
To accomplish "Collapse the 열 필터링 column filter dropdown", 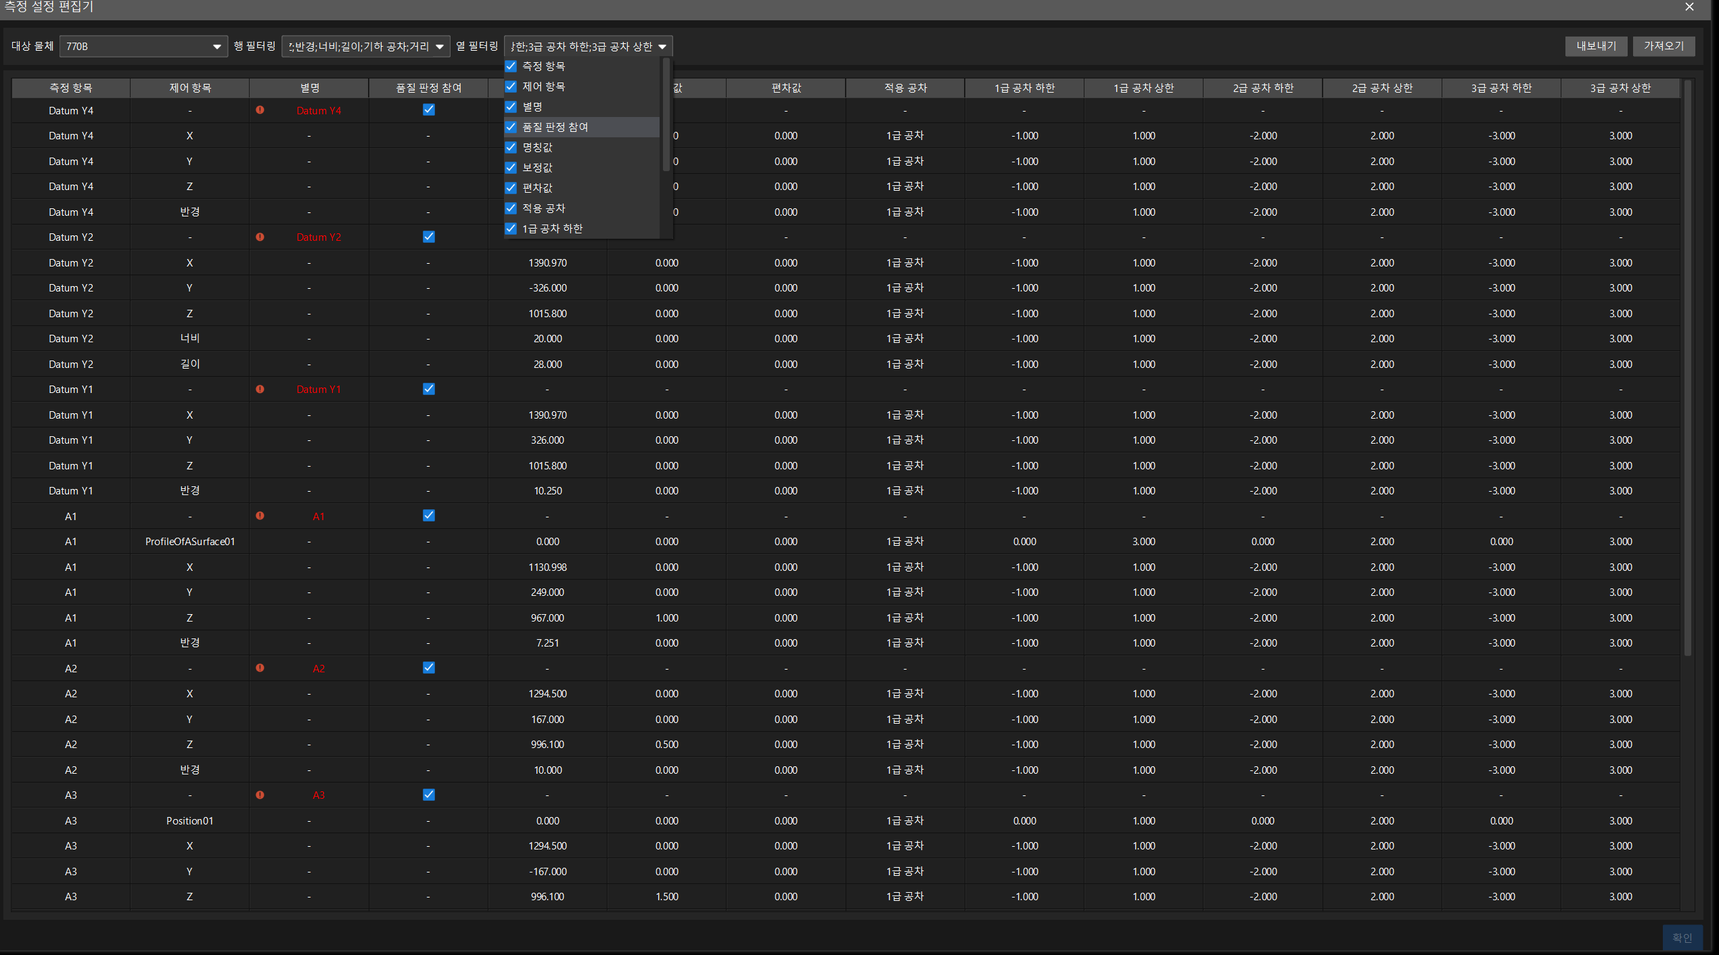I will tap(588, 47).
